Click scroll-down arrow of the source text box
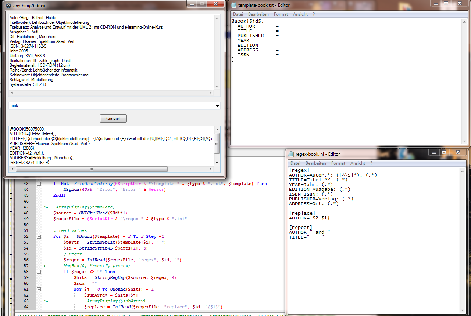This screenshot has height=316, width=471. tap(217, 87)
